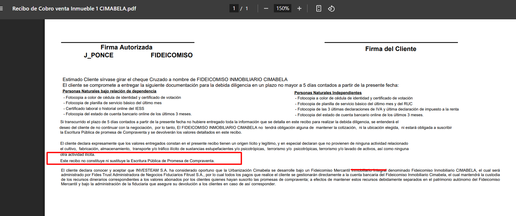Click the red strikethrough over 'Inmobiliario Integral'
The height and width of the screenshot is (216, 516).
click(369, 170)
